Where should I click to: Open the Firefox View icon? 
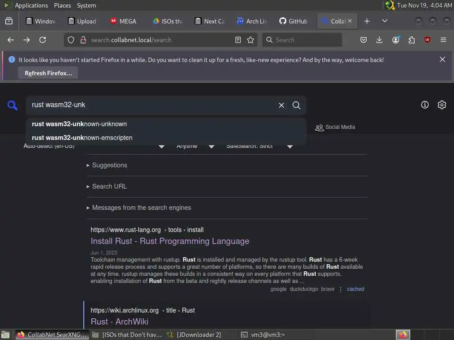coord(9,21)
